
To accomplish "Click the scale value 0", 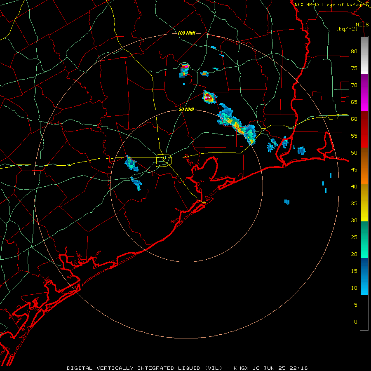I will click(356, 322).
